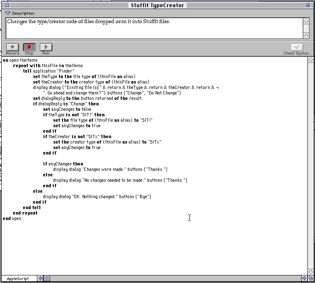
Task: Click the horizontal scroll right arrow
Action: pos(304,278)
